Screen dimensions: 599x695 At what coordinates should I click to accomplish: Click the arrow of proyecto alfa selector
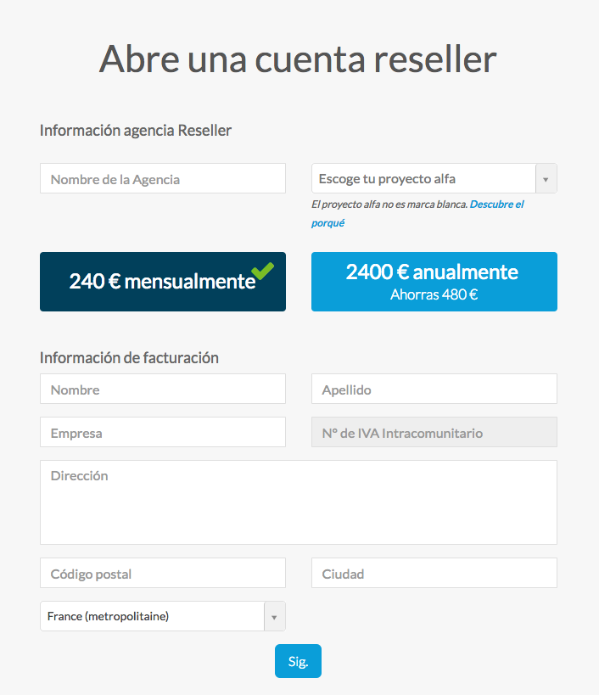click(546, 179)
